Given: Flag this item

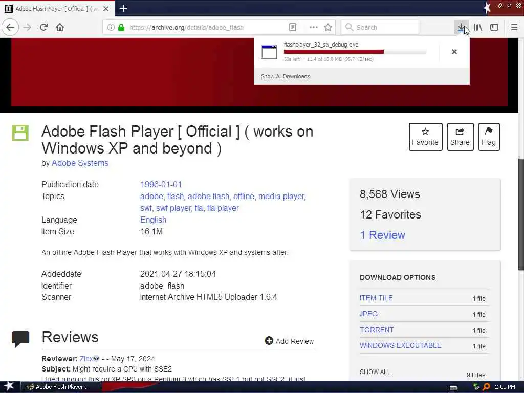Looking at the screenshot, I should pos(489,137).
